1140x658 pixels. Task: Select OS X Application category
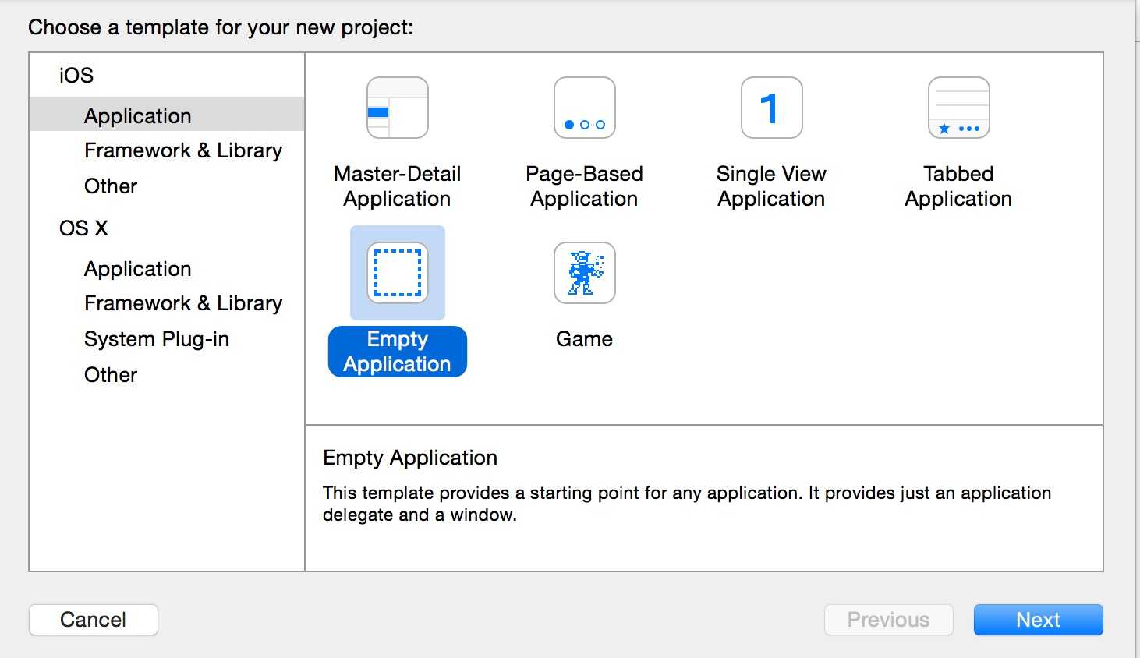coord(138,269)
